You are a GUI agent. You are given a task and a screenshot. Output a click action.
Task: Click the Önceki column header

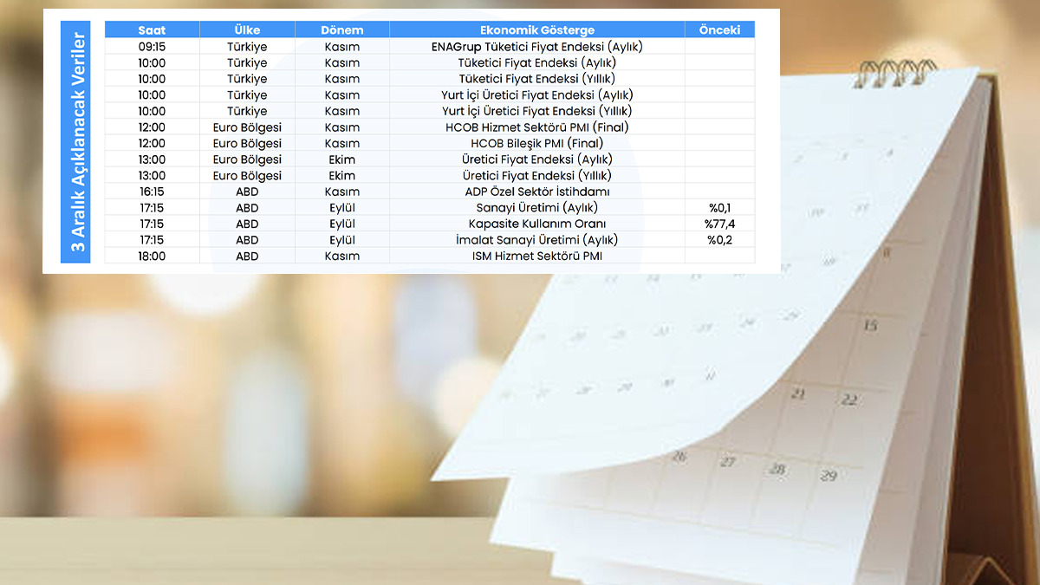(x=718, y=30)
